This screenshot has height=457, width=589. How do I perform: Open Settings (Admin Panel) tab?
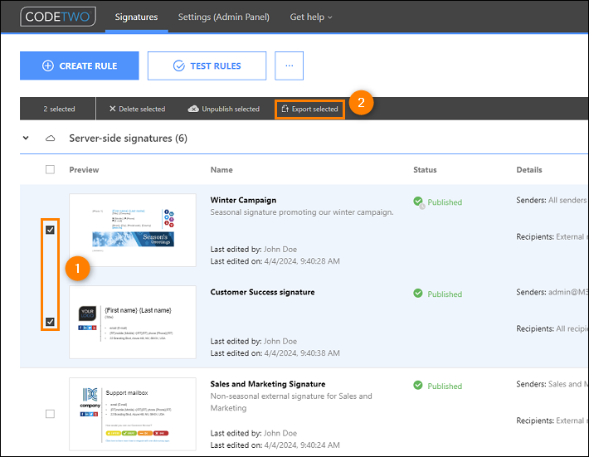click(223, 17)
